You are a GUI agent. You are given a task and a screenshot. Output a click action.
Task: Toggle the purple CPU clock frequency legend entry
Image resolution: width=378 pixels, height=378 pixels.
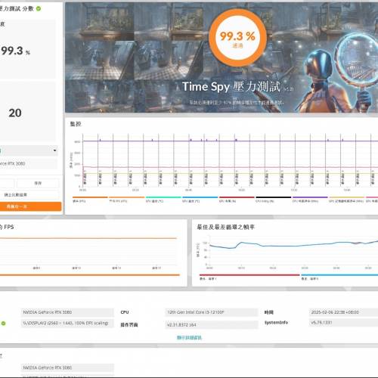point(310,199)
